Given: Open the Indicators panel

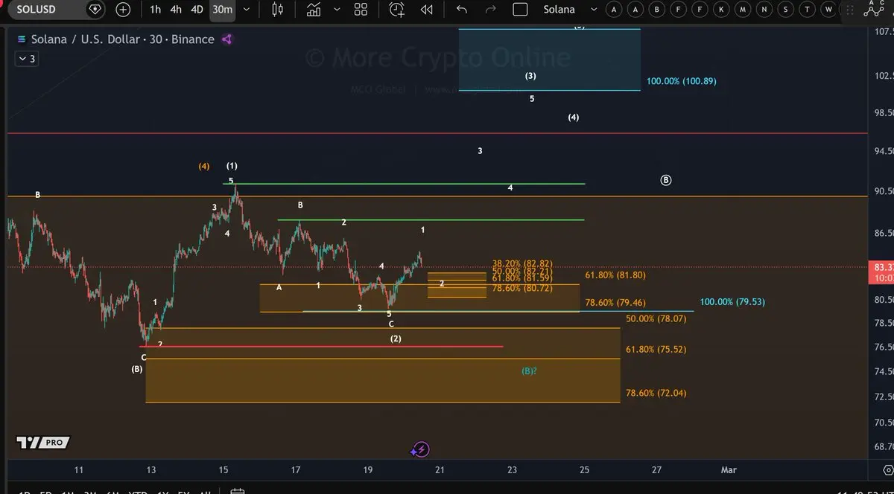Looking at the screenshot, I should click(x=314, y=10).
